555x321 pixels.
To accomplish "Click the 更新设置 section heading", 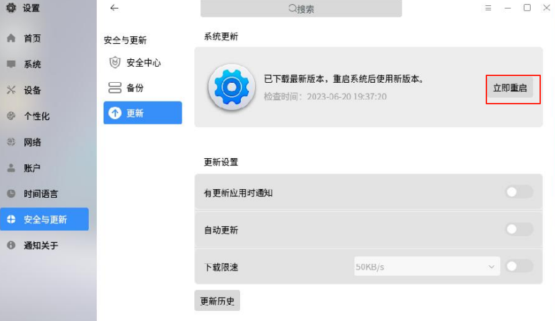I will click(221, 162).
